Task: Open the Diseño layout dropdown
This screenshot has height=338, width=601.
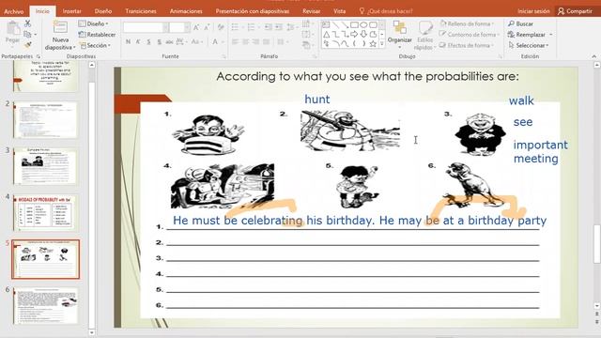Action: (x=93, y=23)
